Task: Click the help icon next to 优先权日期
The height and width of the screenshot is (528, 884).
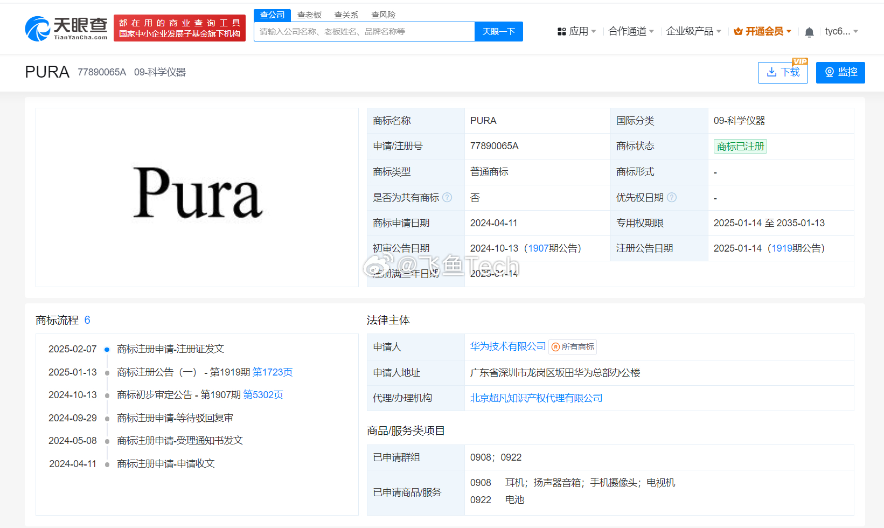Action: [672, 198]
